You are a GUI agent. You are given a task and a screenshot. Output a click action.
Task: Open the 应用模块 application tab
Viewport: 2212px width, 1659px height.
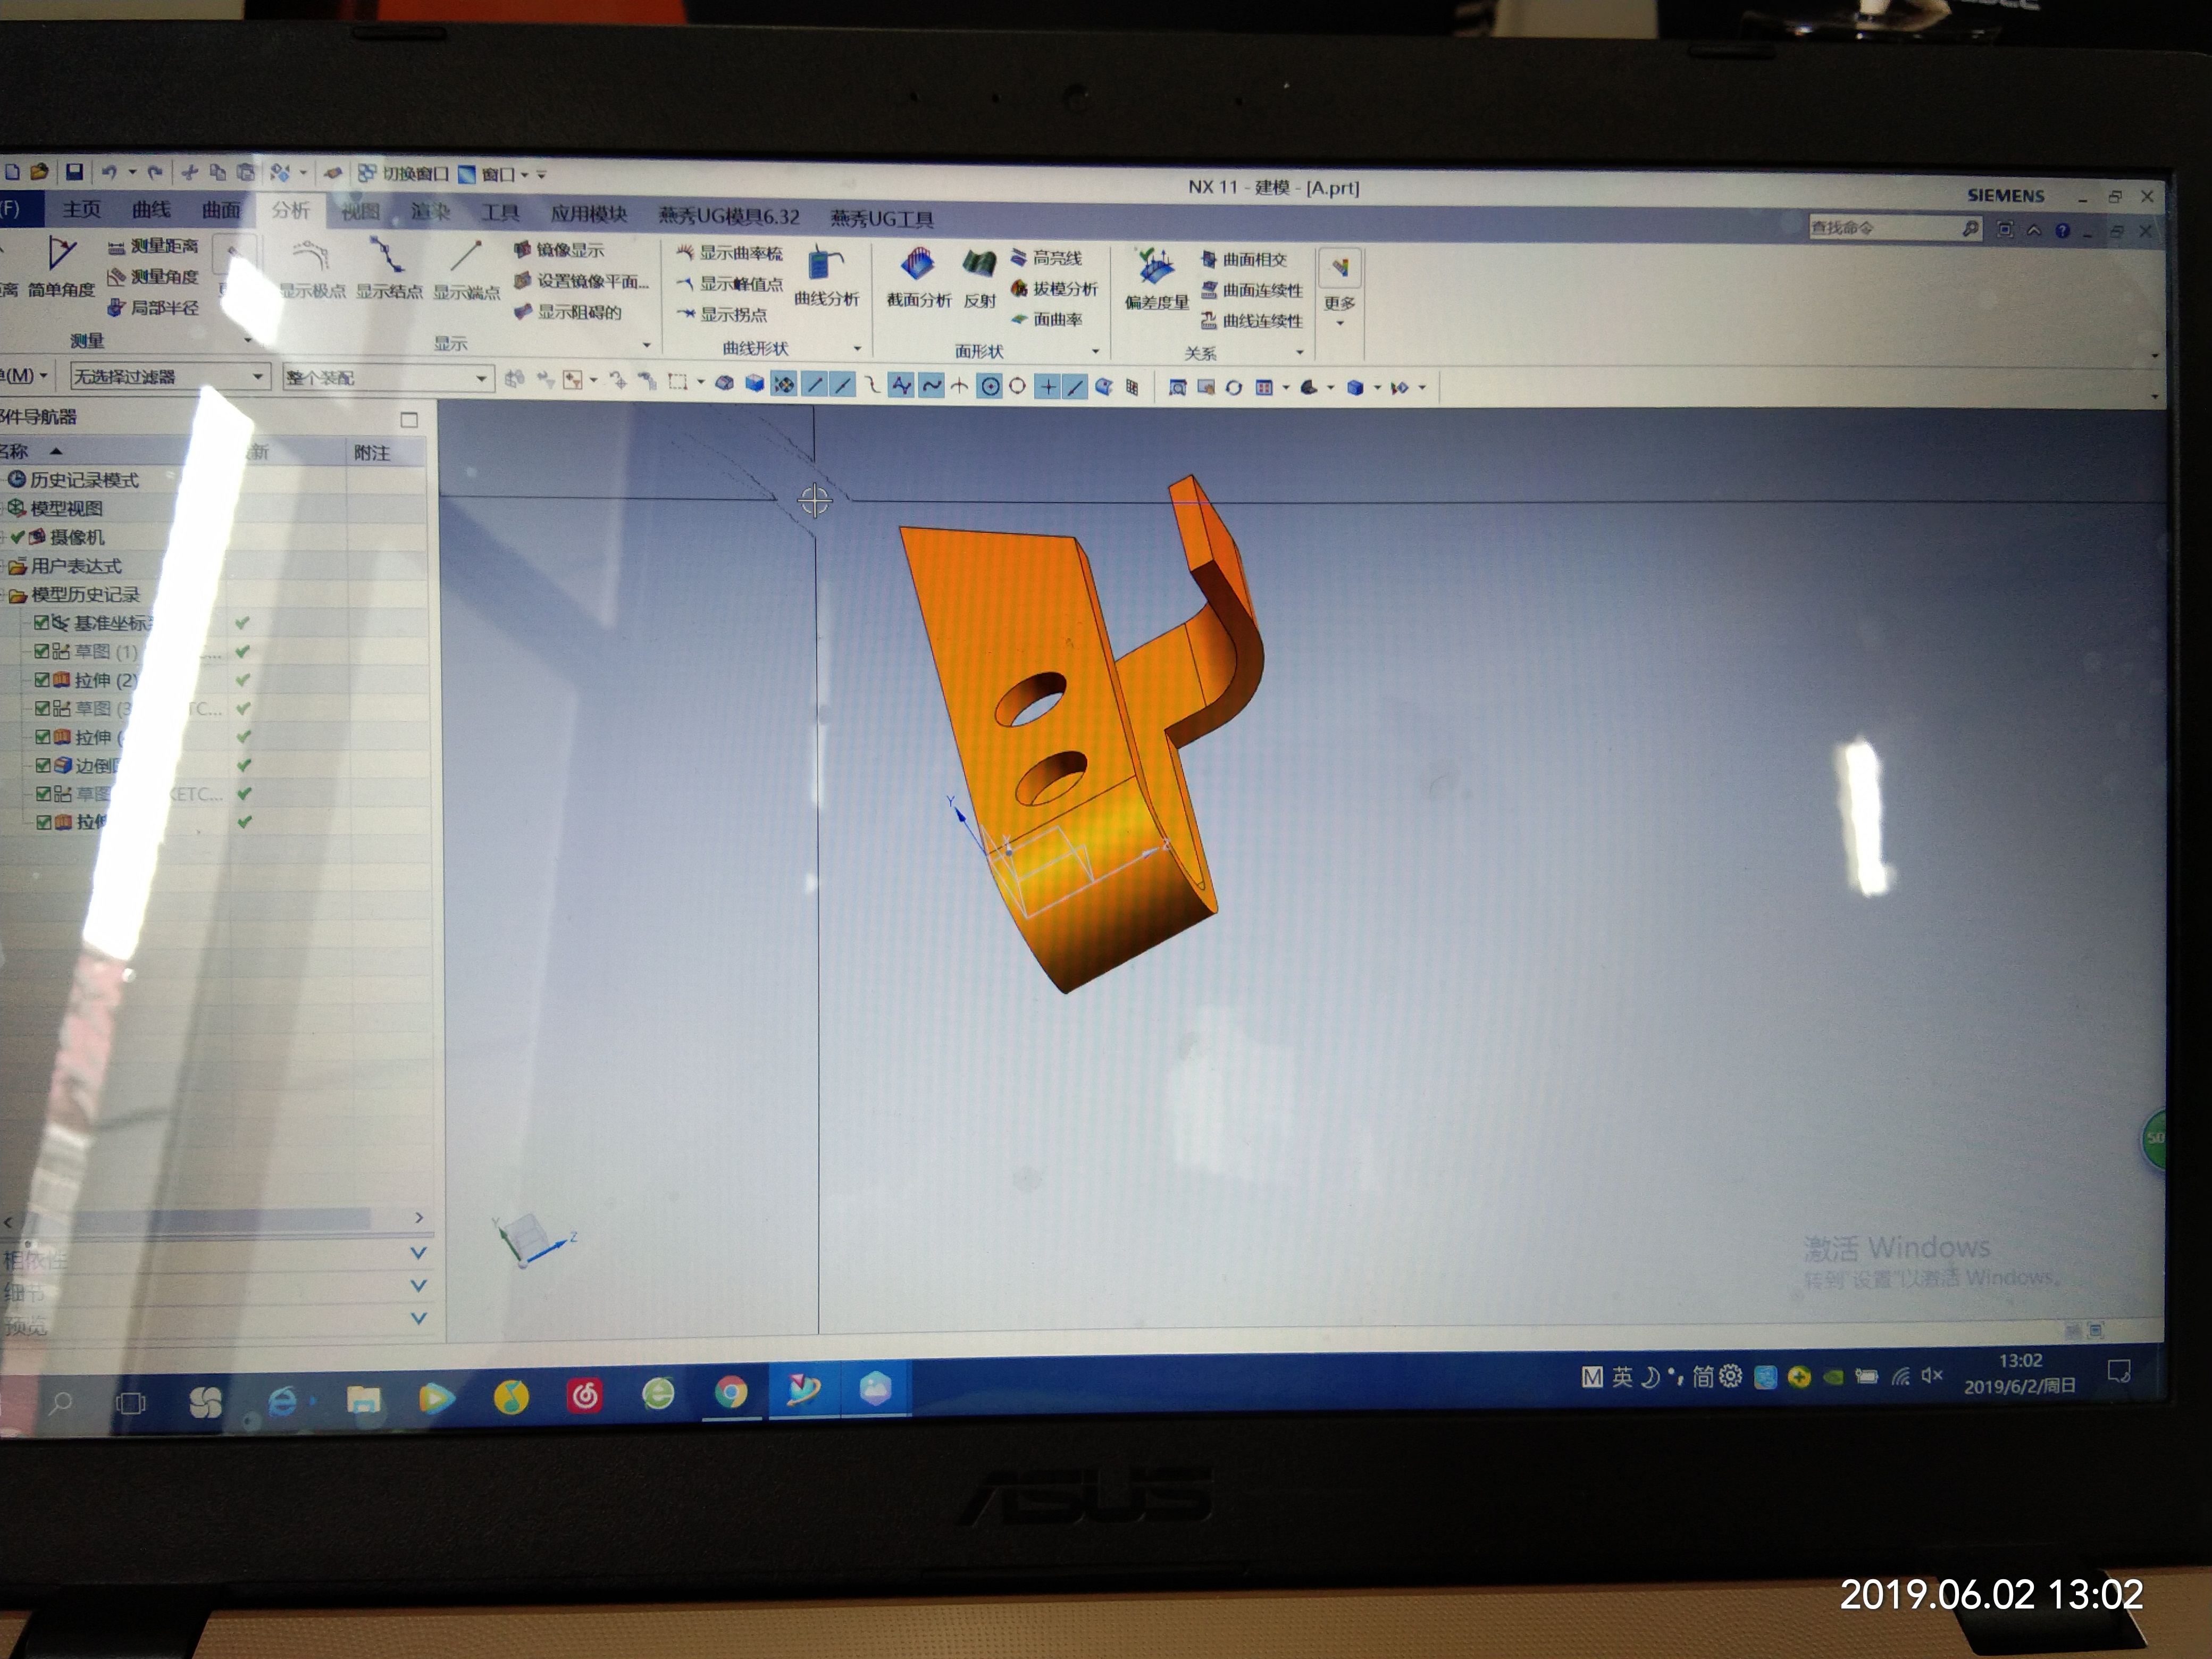point(588,214)
